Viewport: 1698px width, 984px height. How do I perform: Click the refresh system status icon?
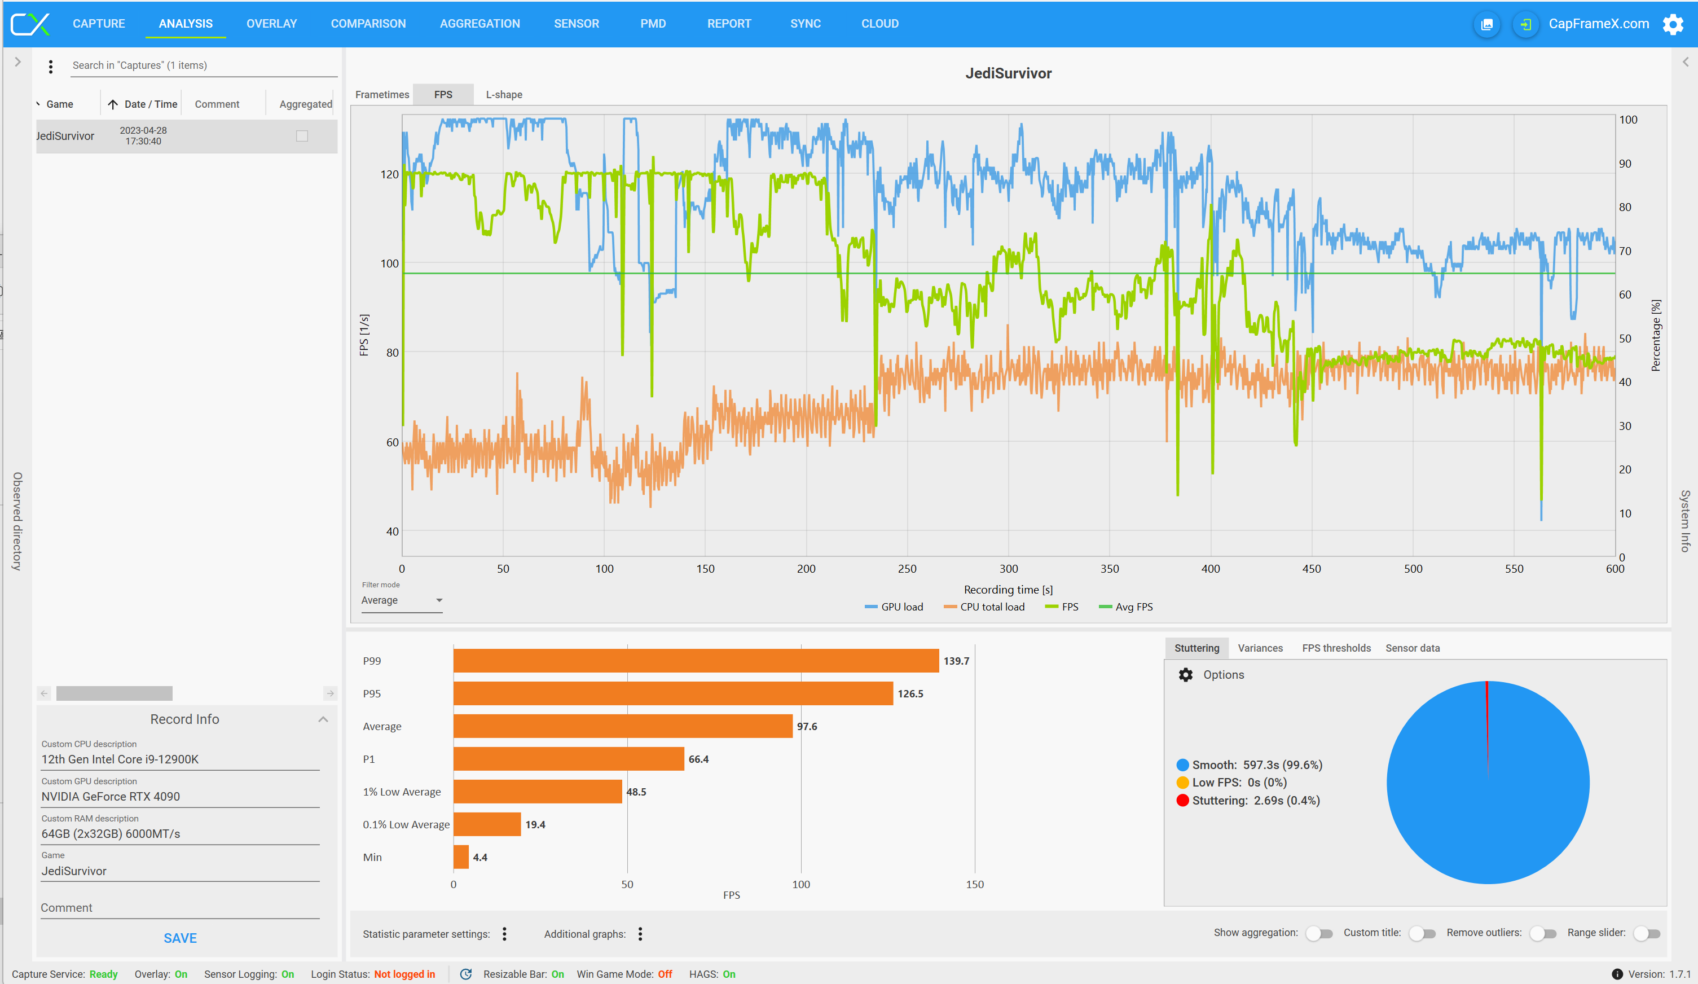point(465,974)
